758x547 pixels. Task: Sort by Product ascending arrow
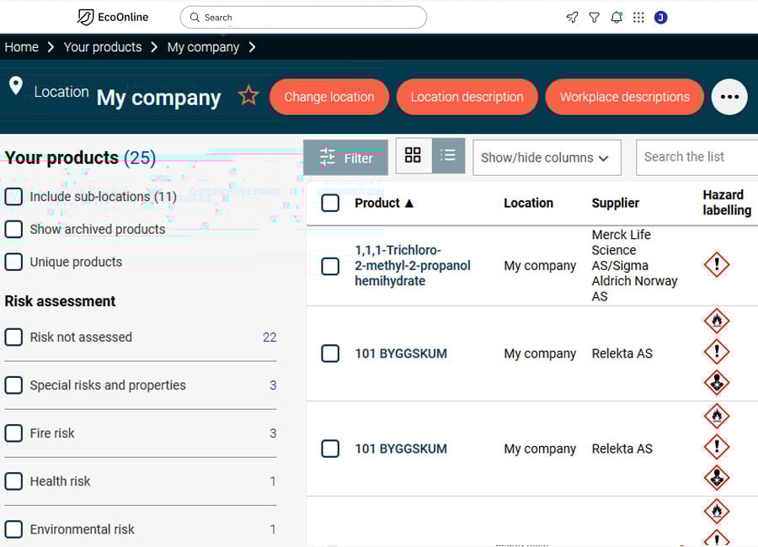point(409,203)
